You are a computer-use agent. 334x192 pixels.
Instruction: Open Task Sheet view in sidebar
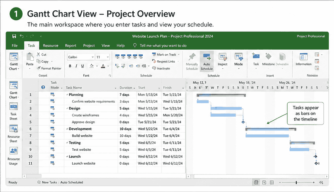[x=13, y=111]
